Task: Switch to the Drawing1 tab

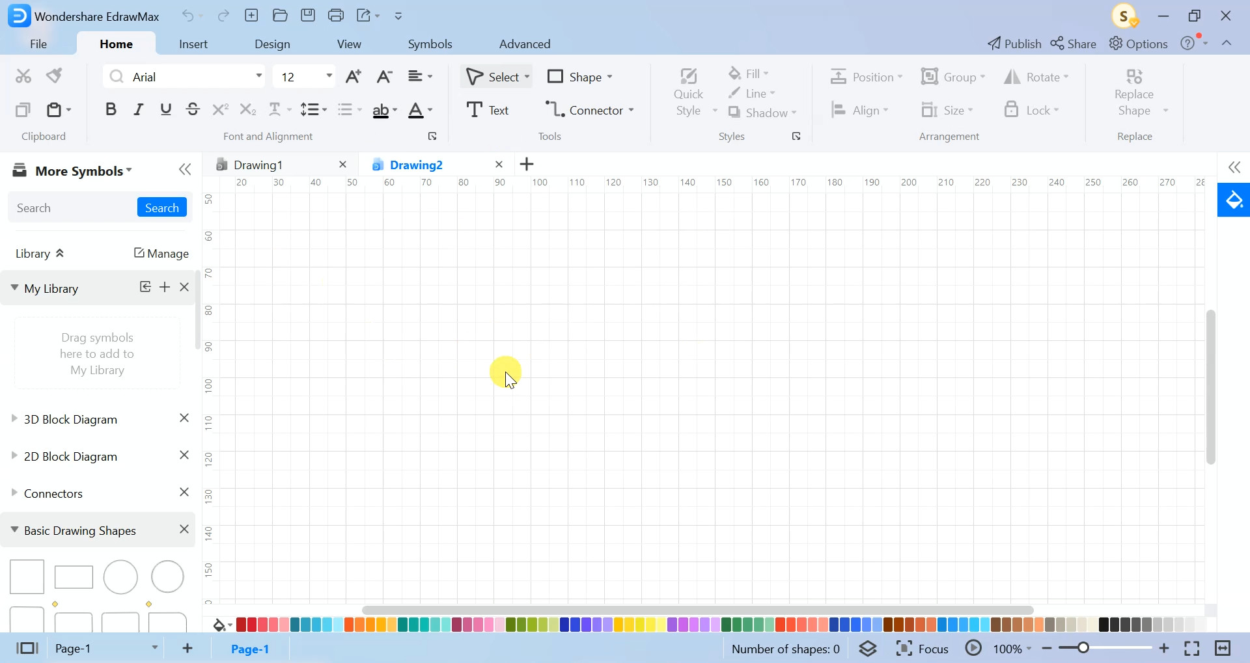Action: (258, 165)
